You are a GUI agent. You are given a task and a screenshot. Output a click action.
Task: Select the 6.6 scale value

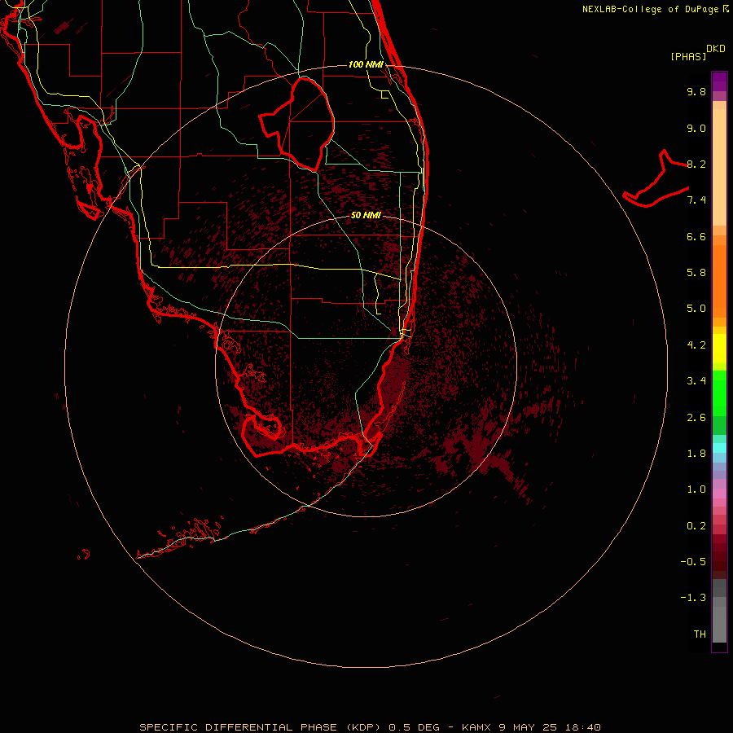click(696, 236)
